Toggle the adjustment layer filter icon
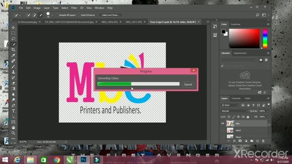Screen dimensions: 292x164 [248, 105]
